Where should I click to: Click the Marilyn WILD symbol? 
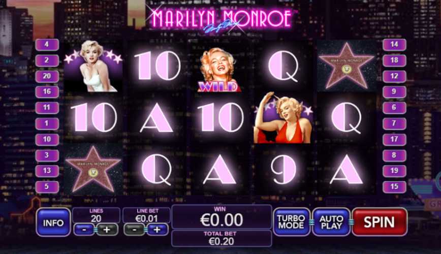[x=219, y=70]
